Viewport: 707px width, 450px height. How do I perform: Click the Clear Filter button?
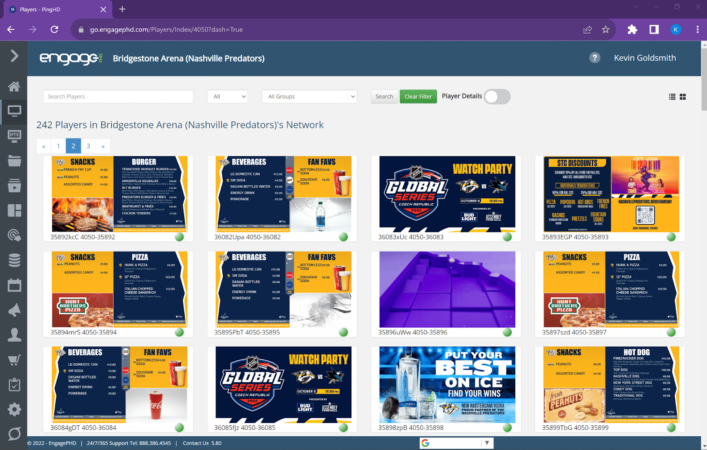418,97
